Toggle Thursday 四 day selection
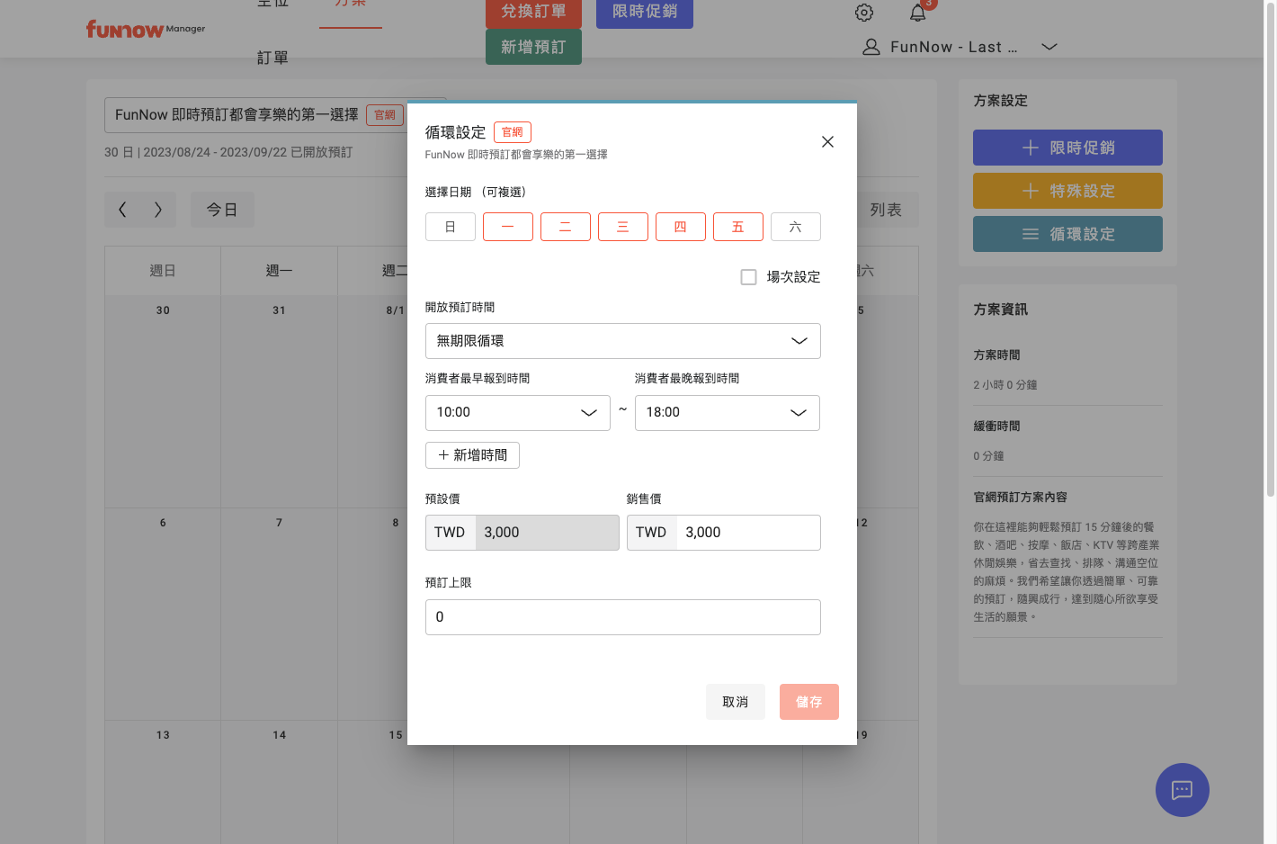This screenshot has height=844, width=1277. 681,227
